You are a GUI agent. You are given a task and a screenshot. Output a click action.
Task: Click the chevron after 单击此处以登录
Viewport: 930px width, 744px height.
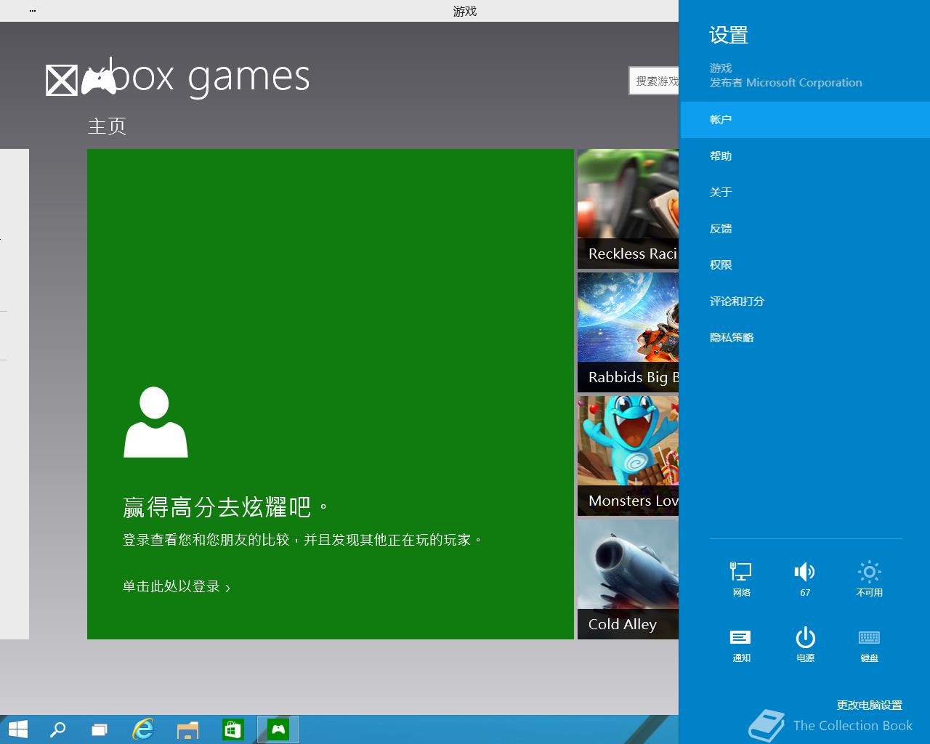coord(227,588)
